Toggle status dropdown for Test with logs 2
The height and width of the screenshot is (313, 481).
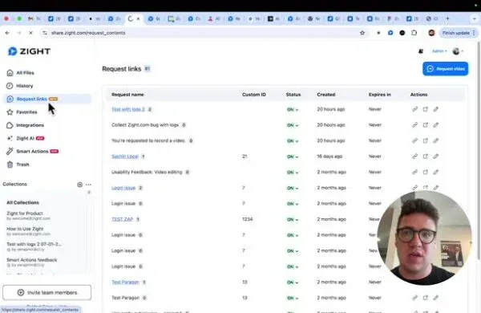point(293,110)
